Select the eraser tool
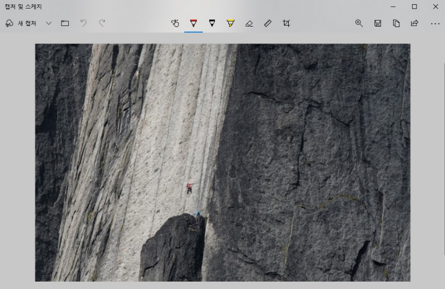This screenshot has height=289, width=445. click(x=249, y=23)
